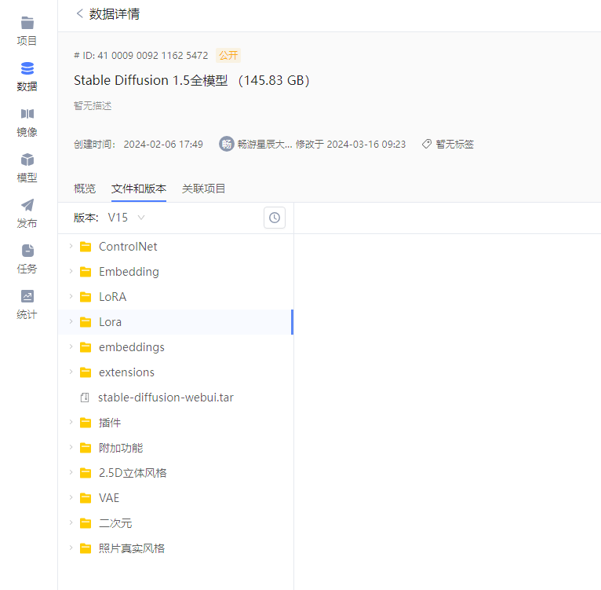
Task: Open the 项目 section icon
Action: [x=27, y=23]
